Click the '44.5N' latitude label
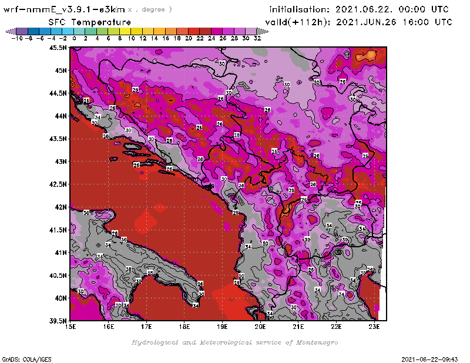The height and width of the screenshot is (363, 470). pyautogui.click(x=58, y=93)
